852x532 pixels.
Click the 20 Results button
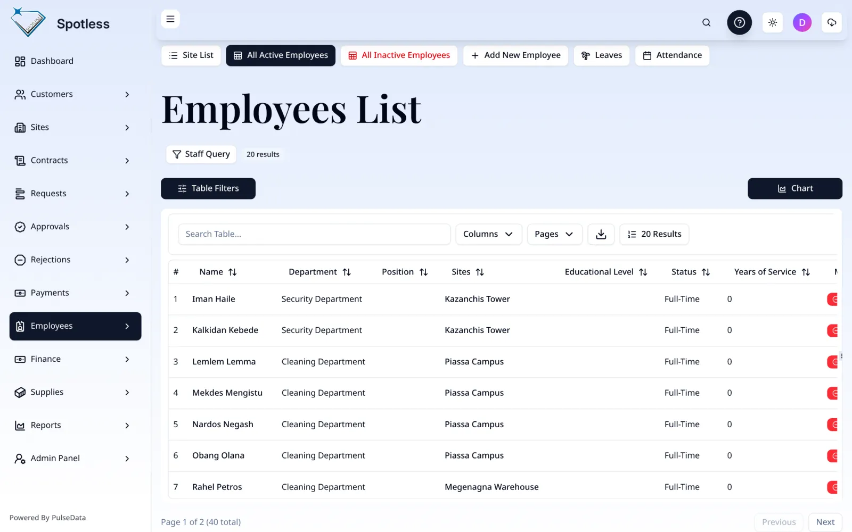point(654,234)
